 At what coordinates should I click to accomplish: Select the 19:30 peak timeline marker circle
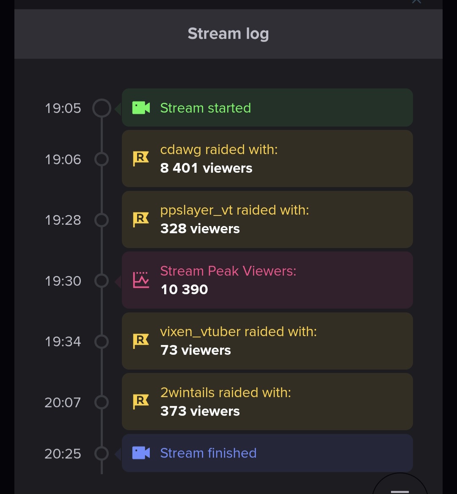coord(102,281)
